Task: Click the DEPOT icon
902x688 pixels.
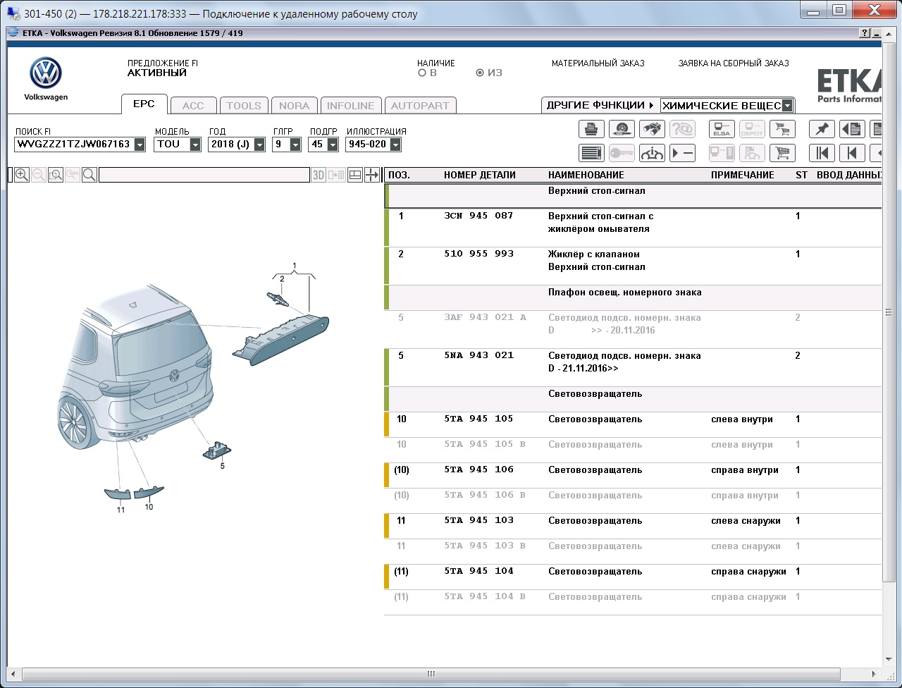Action: tap(752, 129)
